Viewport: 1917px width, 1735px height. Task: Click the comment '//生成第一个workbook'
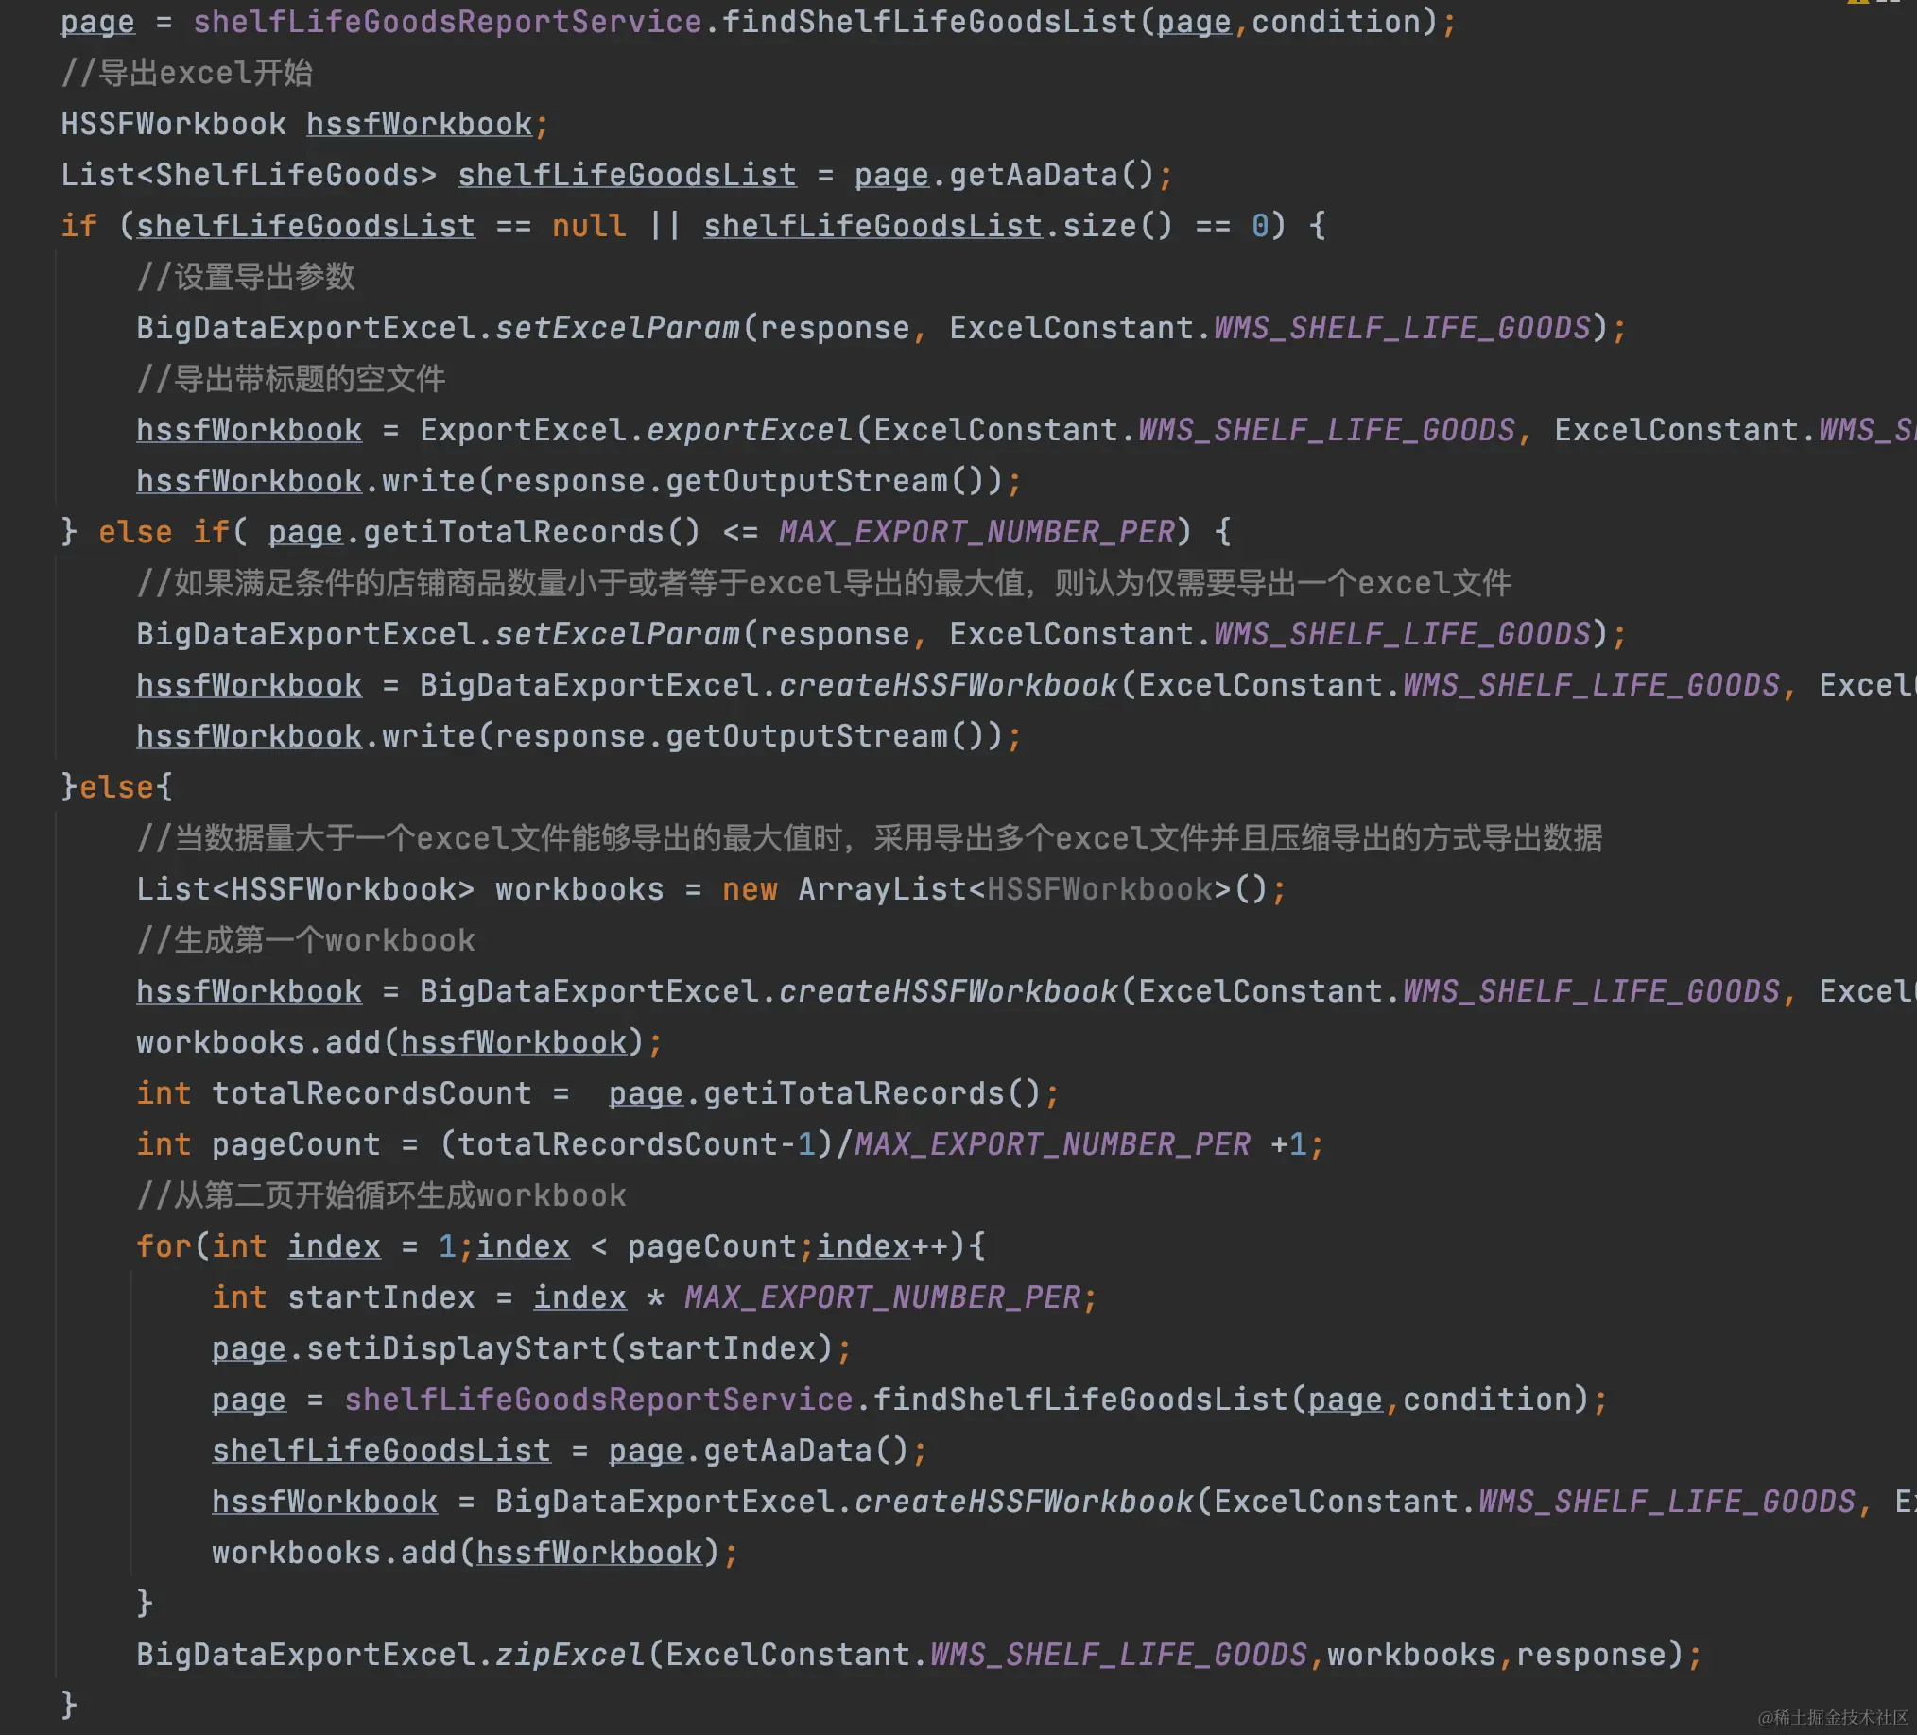304,940
